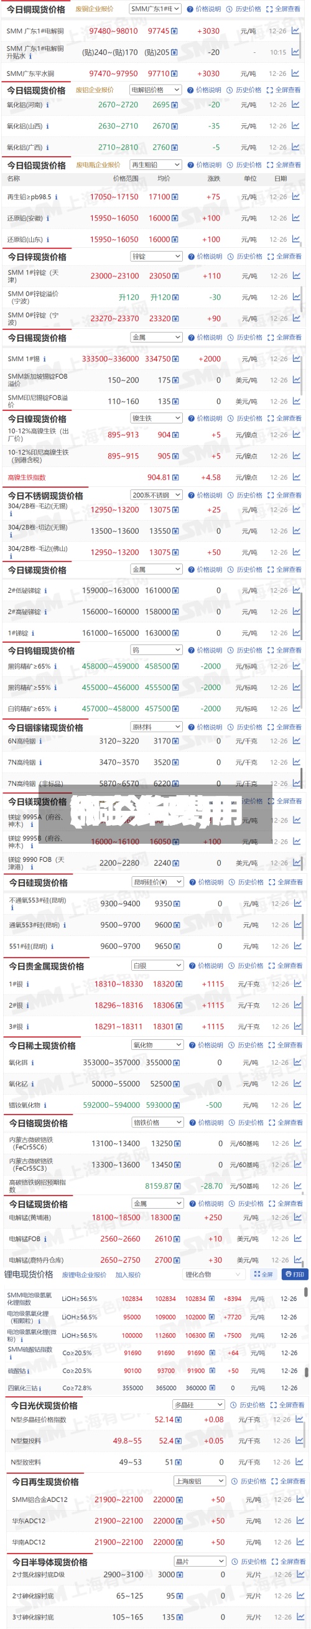Viewport: 311px width, 1629px height.
Task: Click price icon next to 22000 SMM铝合金ADC12
Action: click(x=180, y=1500)
